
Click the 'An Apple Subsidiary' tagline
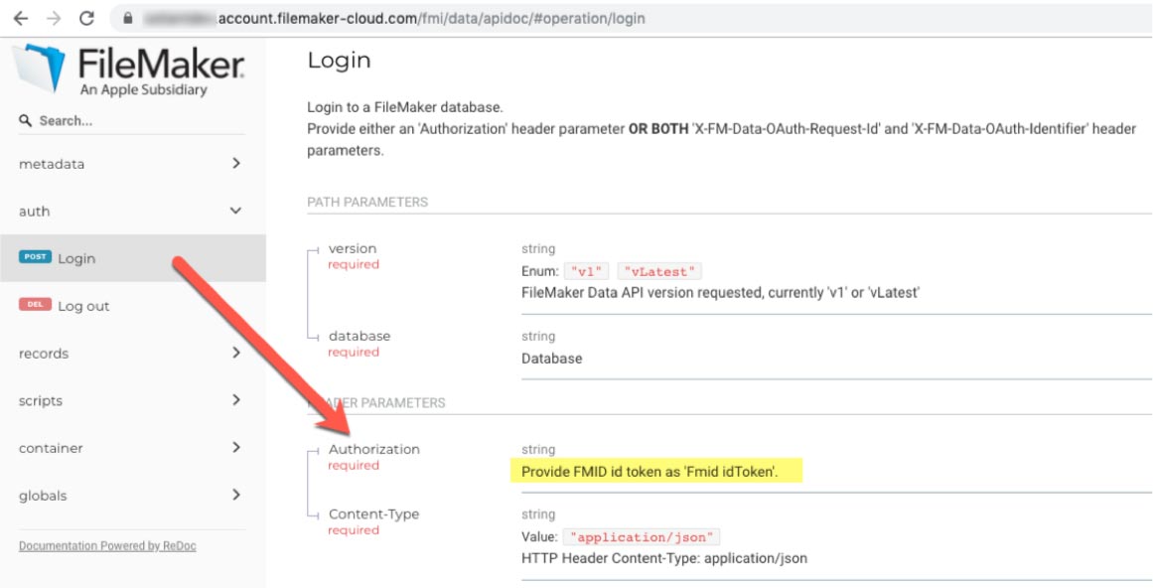pos(143,90)
